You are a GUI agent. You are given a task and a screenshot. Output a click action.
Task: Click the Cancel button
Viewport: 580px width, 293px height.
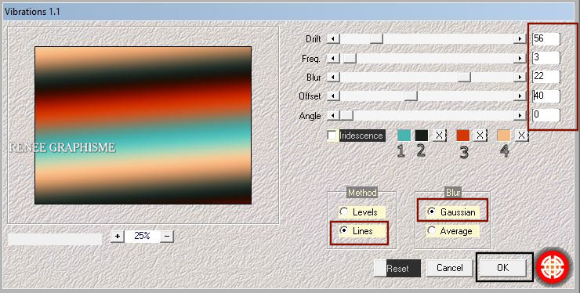(x=449, y=267)
